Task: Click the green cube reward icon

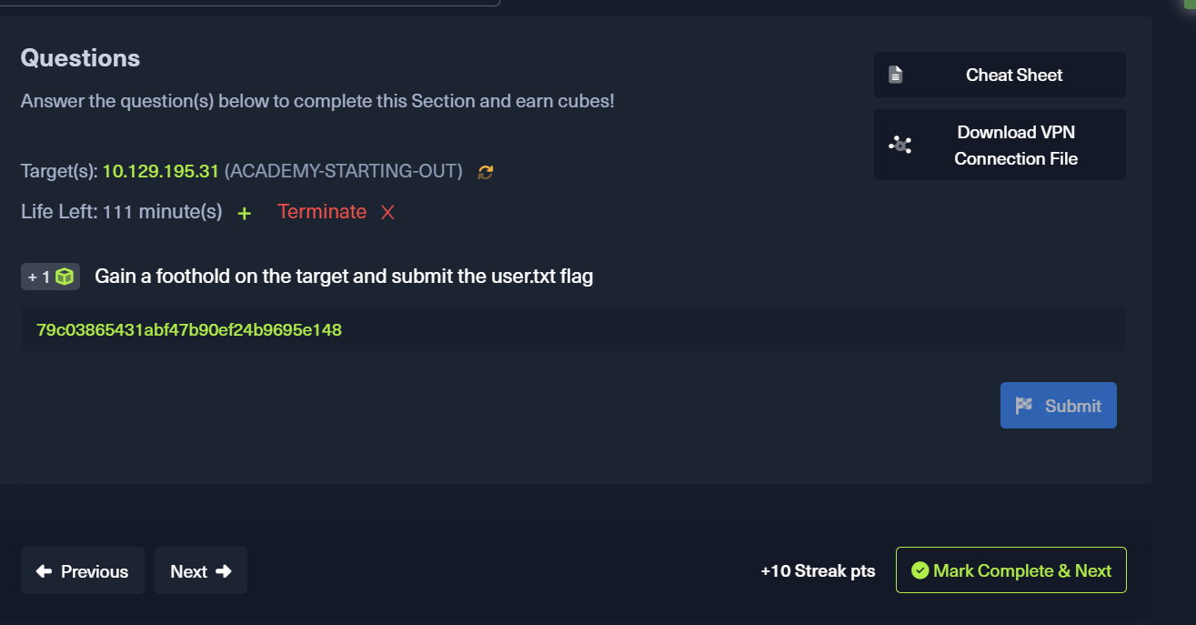Action: (x=65, y=277)
